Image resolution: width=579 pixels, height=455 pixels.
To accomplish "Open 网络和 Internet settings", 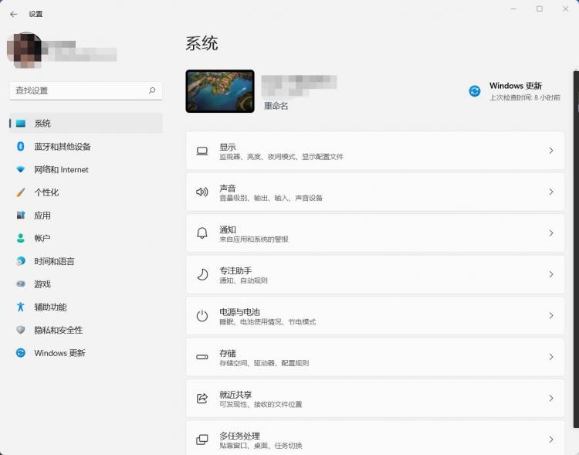I will (86, 169).
